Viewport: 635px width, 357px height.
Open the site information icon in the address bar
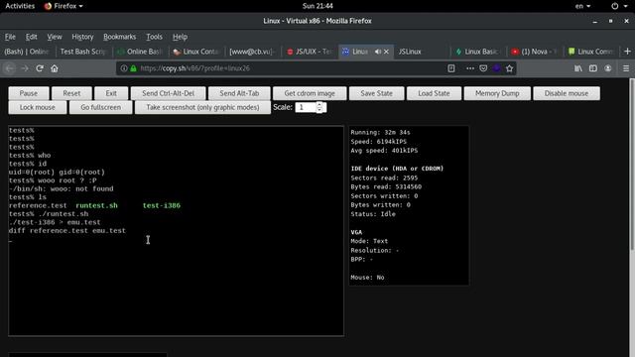(124, 68)
